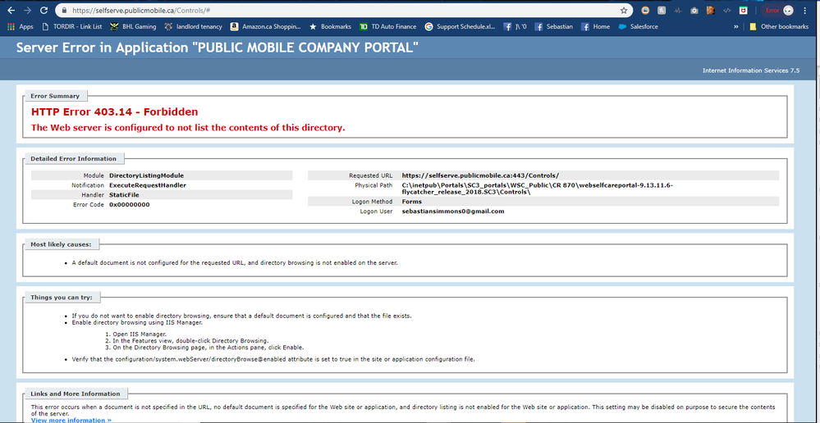Image resolution: width=820 pixels, height=423 pixels.
Task: Click the Things you can try label
Action: point(62,297)
